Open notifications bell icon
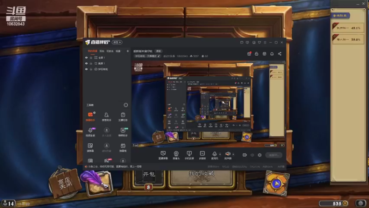The image size is (369, 208). 272,54
